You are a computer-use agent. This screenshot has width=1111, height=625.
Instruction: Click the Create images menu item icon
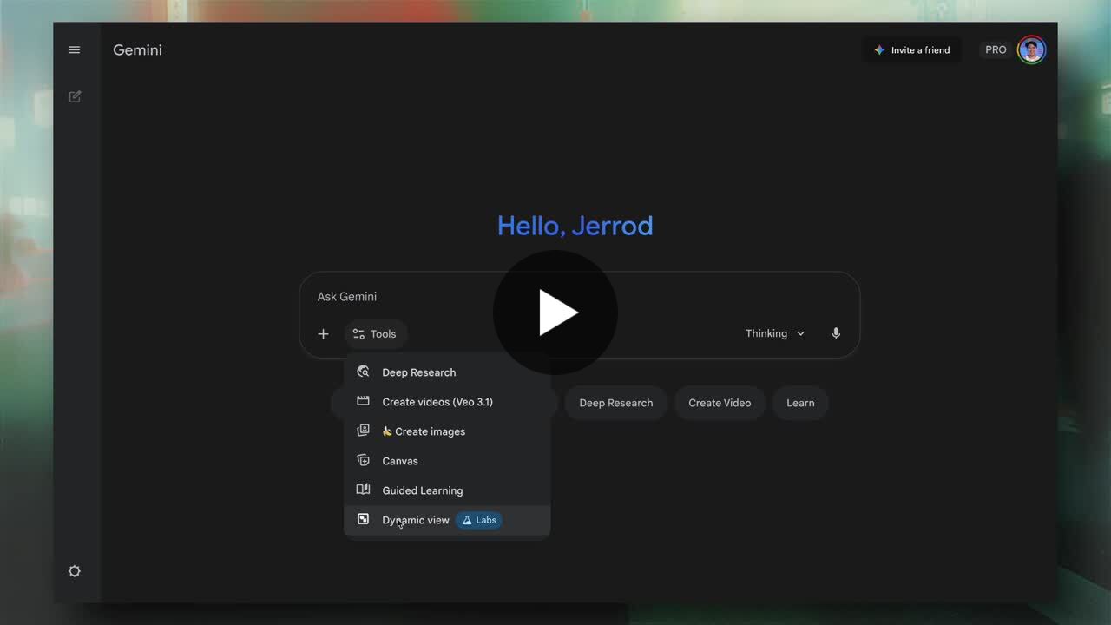[x=364, y=431]
